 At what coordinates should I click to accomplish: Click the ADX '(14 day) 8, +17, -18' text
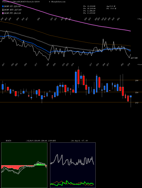(79, 140)
